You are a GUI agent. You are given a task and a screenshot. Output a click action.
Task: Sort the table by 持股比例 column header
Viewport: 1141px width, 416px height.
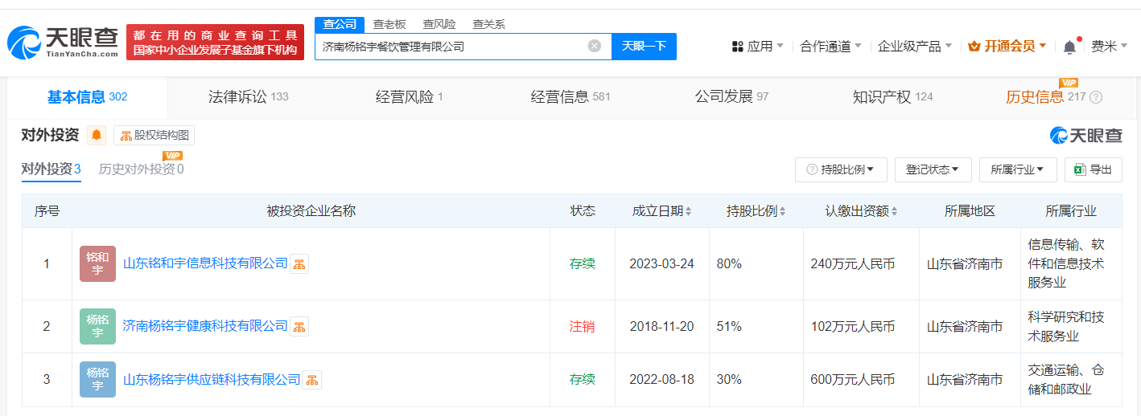click(756, 211)
